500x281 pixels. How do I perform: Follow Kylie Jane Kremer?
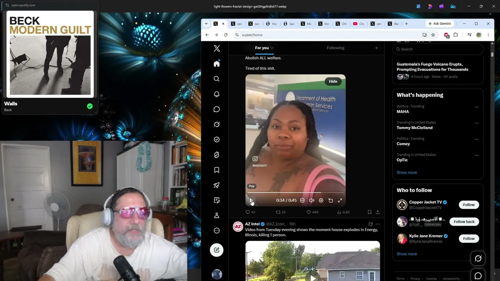point(469,238)
